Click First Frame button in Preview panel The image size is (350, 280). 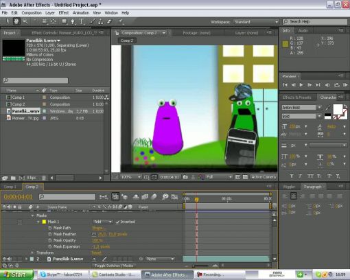point(285,85)
